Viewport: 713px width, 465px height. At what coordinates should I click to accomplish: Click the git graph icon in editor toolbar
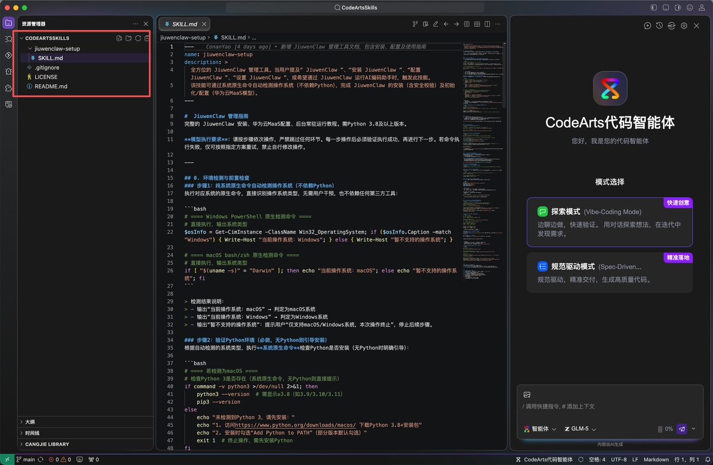pos(415,24)
